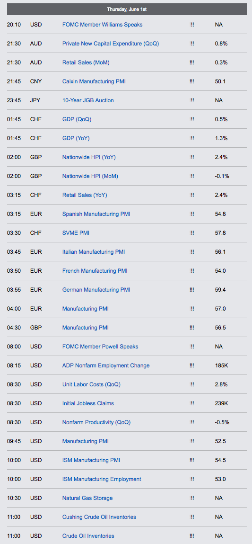Open ADP Nonfarm Employment Change link
Viewport: 252px width, 544px height.
(106, 366)
